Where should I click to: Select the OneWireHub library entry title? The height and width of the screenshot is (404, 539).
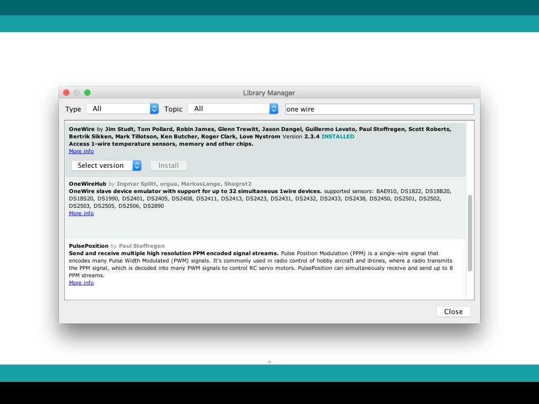pyautogui.click(x=87, y=184)
